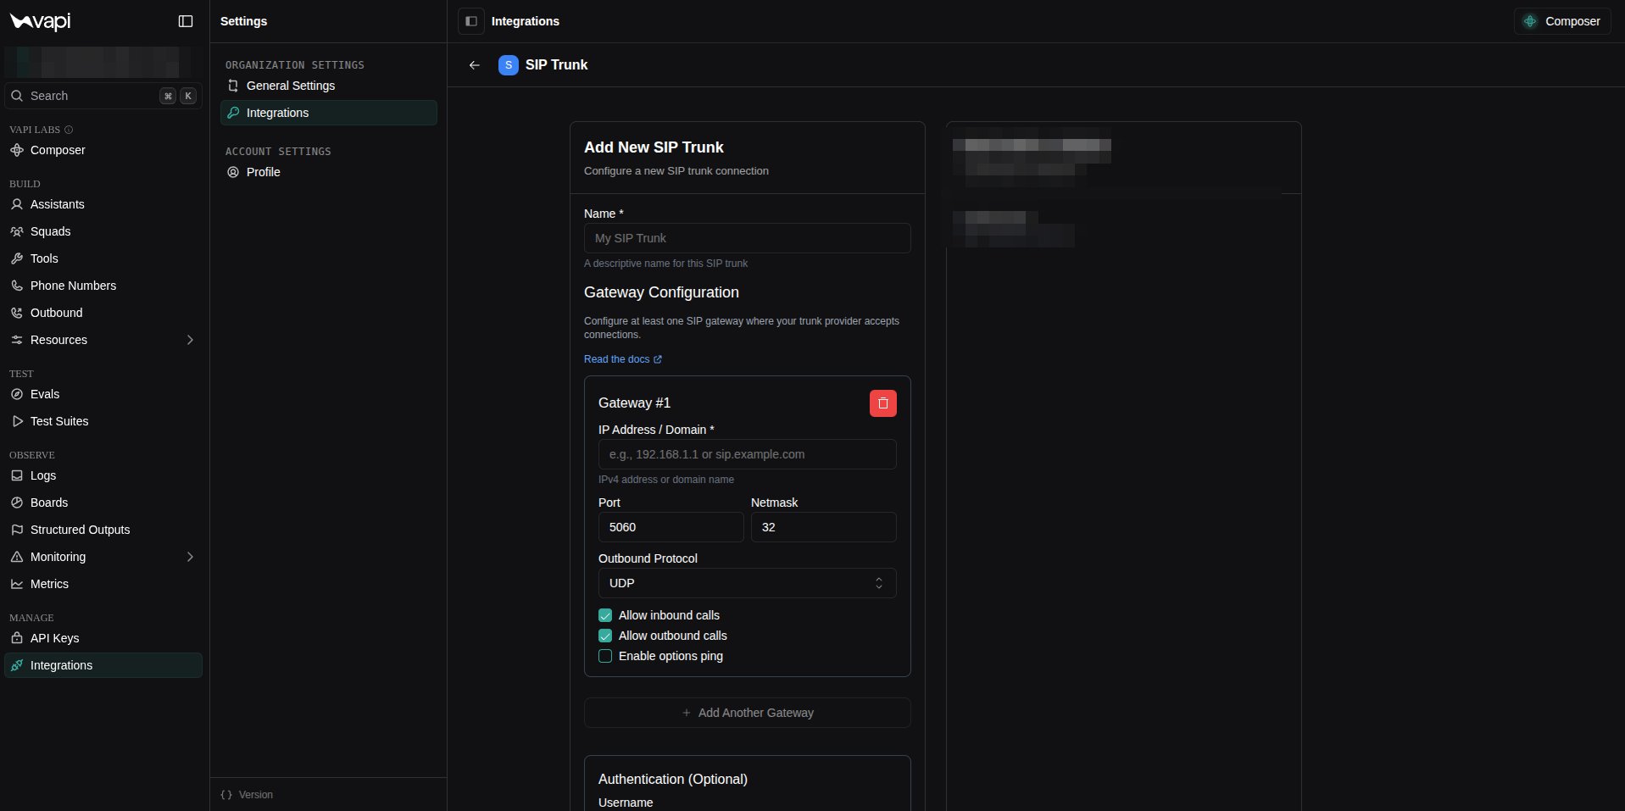Screen dimensions: 1625x811
Task: Click the API Keys lock icon
Action: [17, 638]
